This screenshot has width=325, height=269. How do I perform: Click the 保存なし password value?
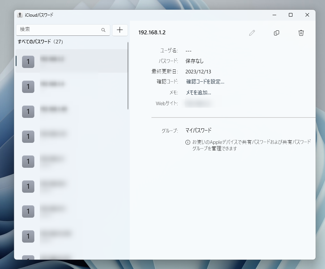coord(194,61)
